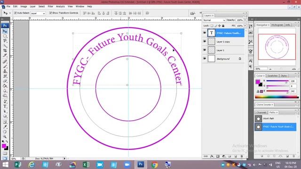Screen dimensions: 301x169
Task: Select the Clone Stamp tool
Action: (5, 71)
